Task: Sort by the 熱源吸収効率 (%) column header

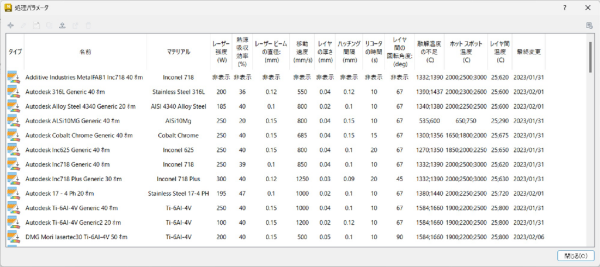Action: [242, 52]
